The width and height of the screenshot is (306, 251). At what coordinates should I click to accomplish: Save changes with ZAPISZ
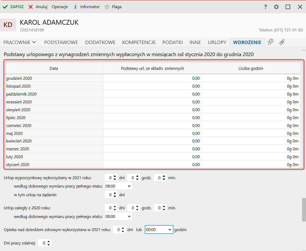13,7
